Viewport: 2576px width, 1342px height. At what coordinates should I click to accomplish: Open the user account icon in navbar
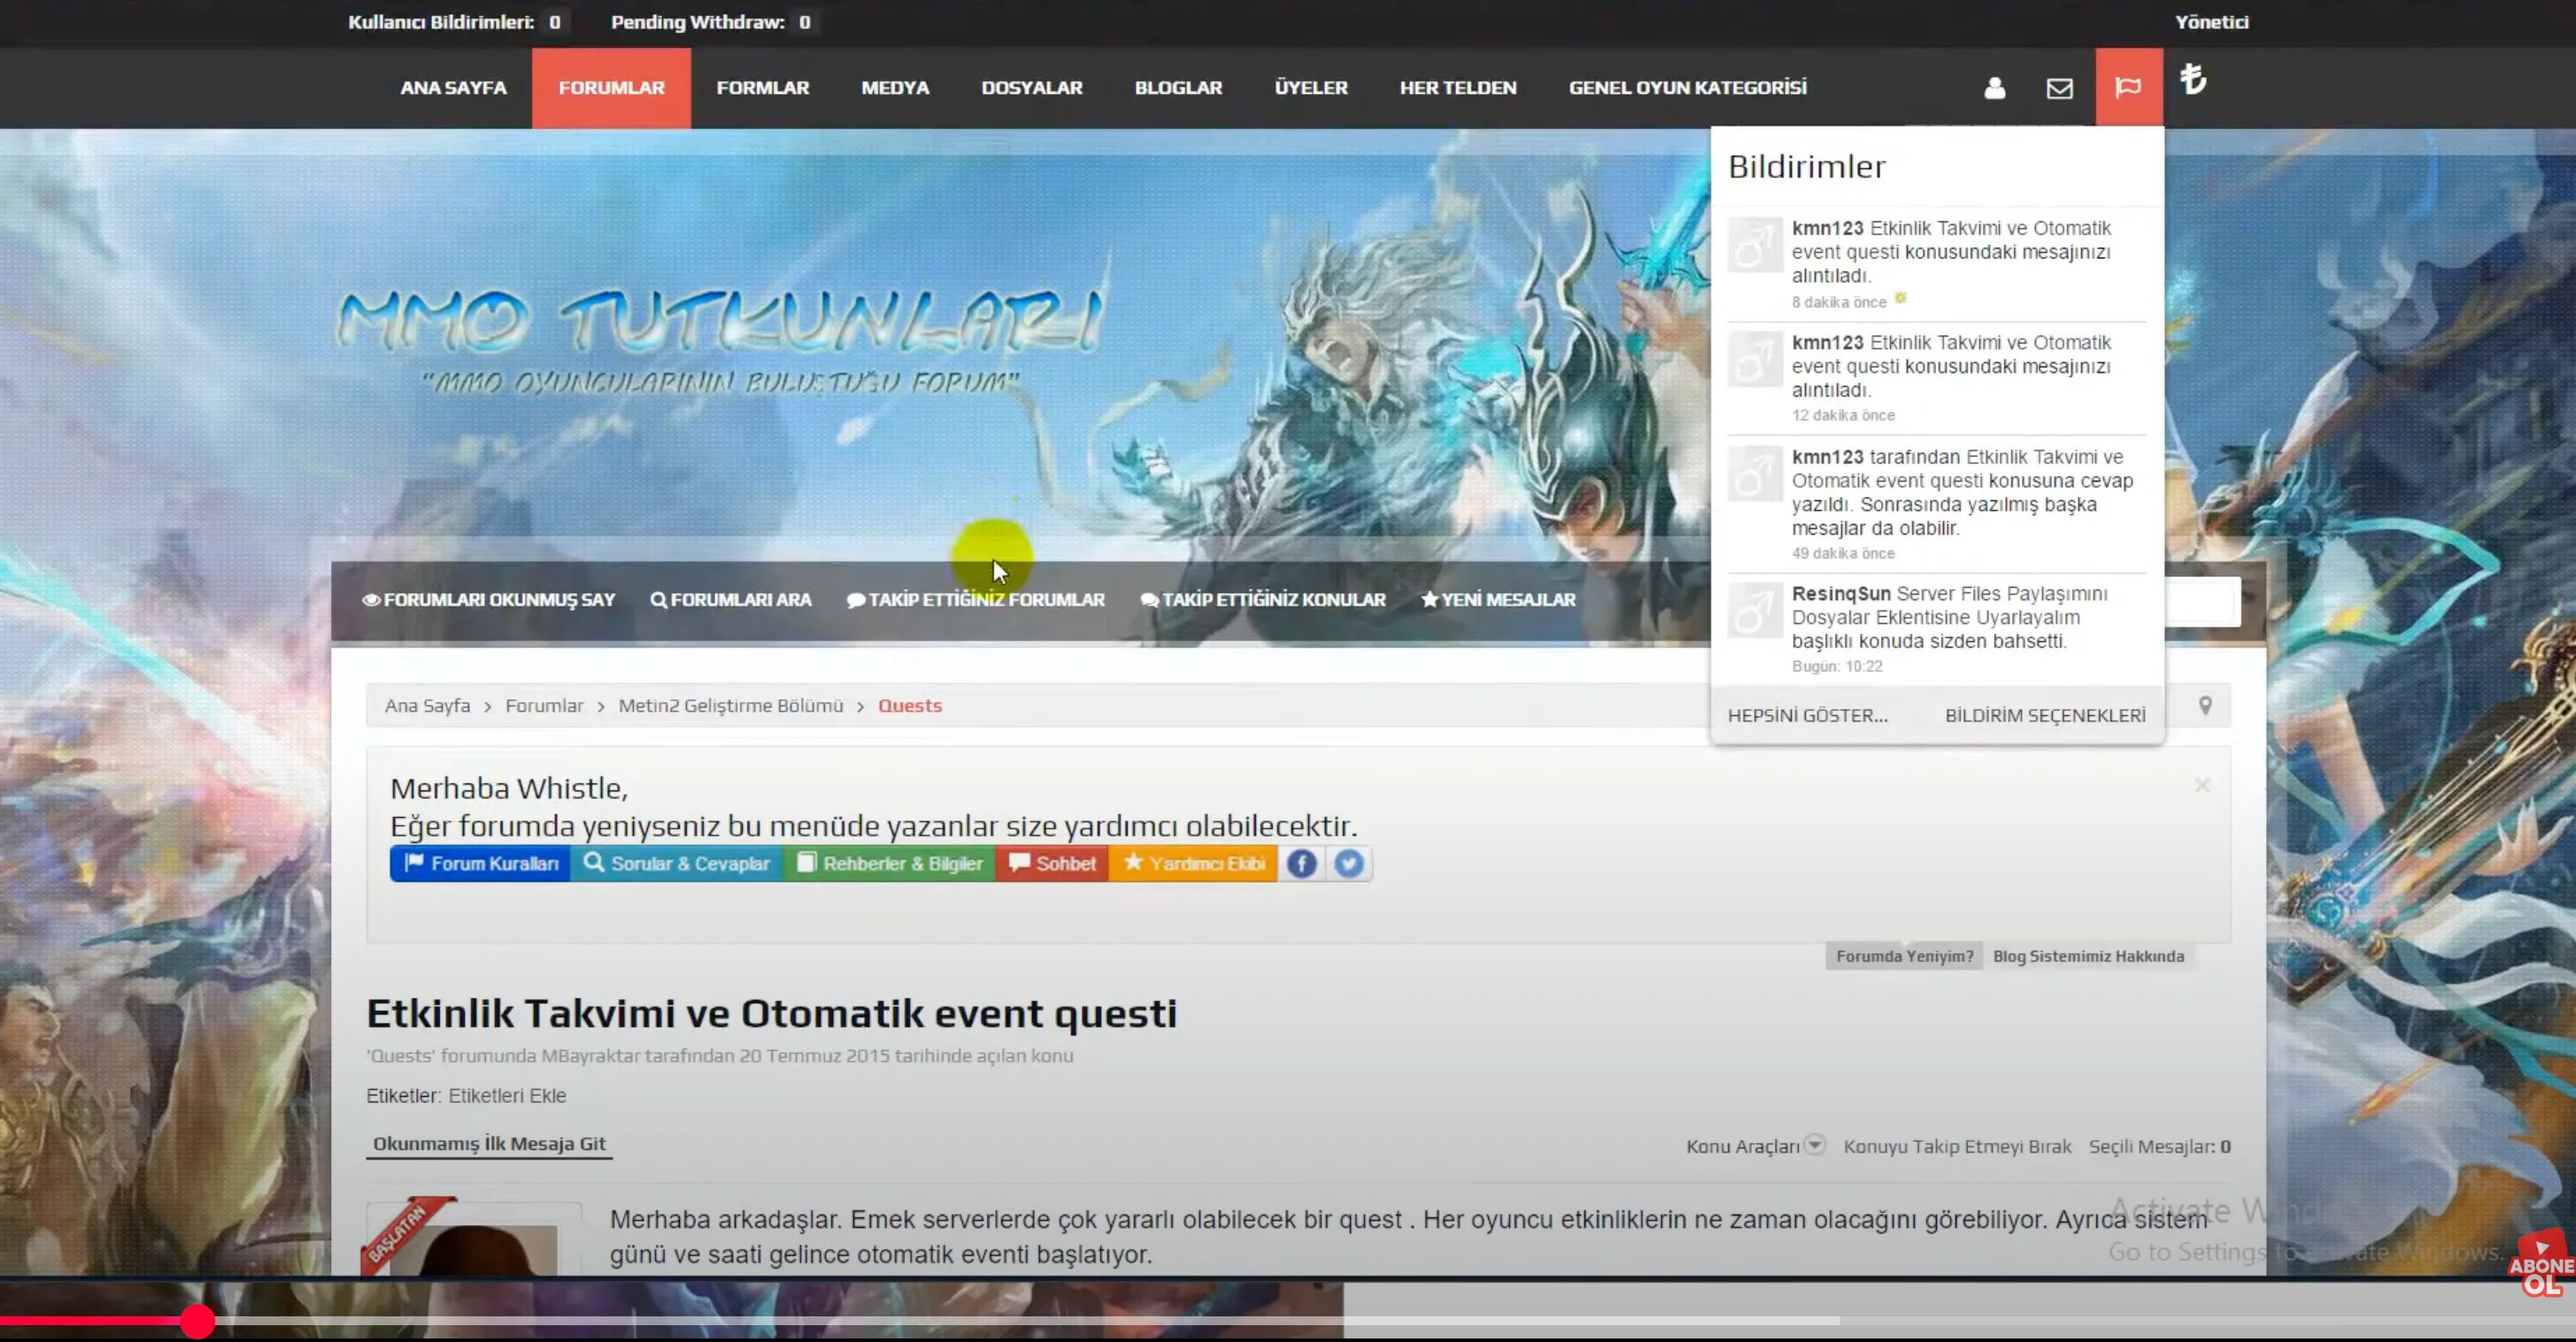1994,88
